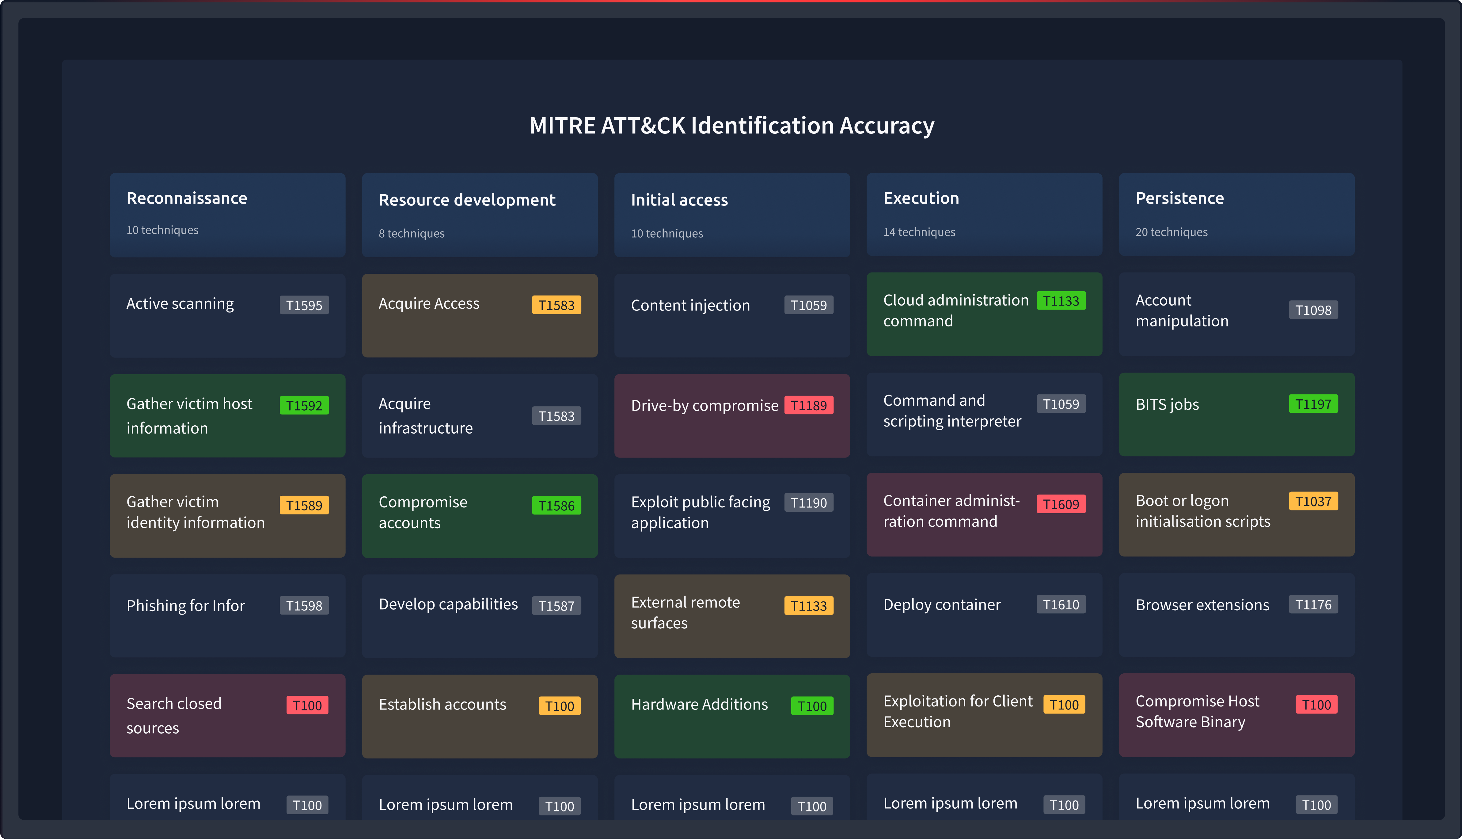Screen dimensions: 1462x839
Task: Select the BITS jobs card
Action: coord(1236,414)
